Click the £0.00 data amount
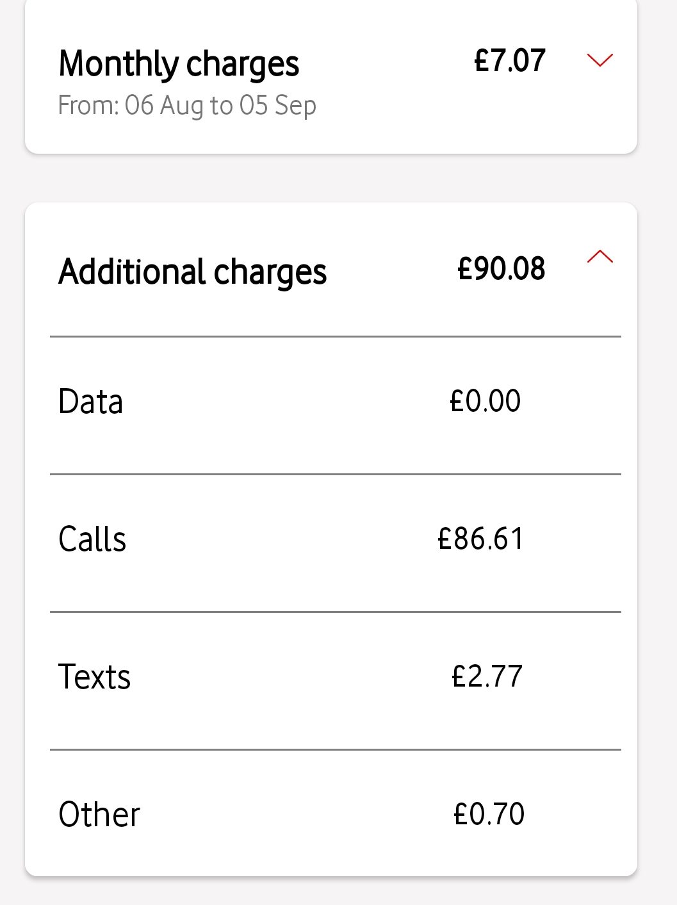677x905 pixels. [485, 402]
